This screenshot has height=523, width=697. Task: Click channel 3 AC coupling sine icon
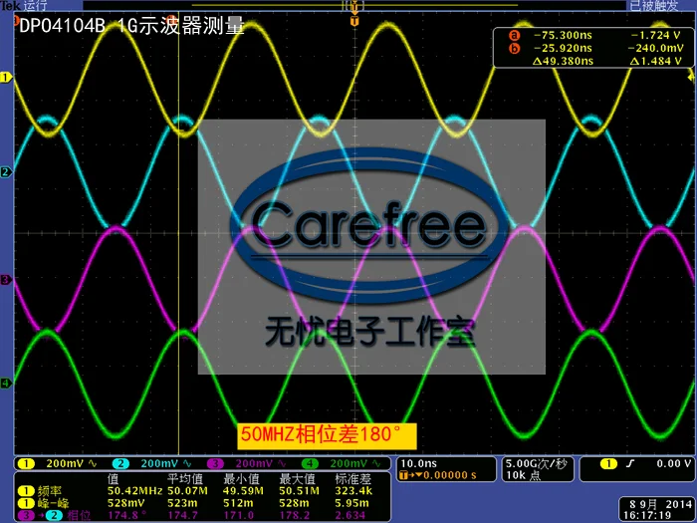[x=282, y=464]
